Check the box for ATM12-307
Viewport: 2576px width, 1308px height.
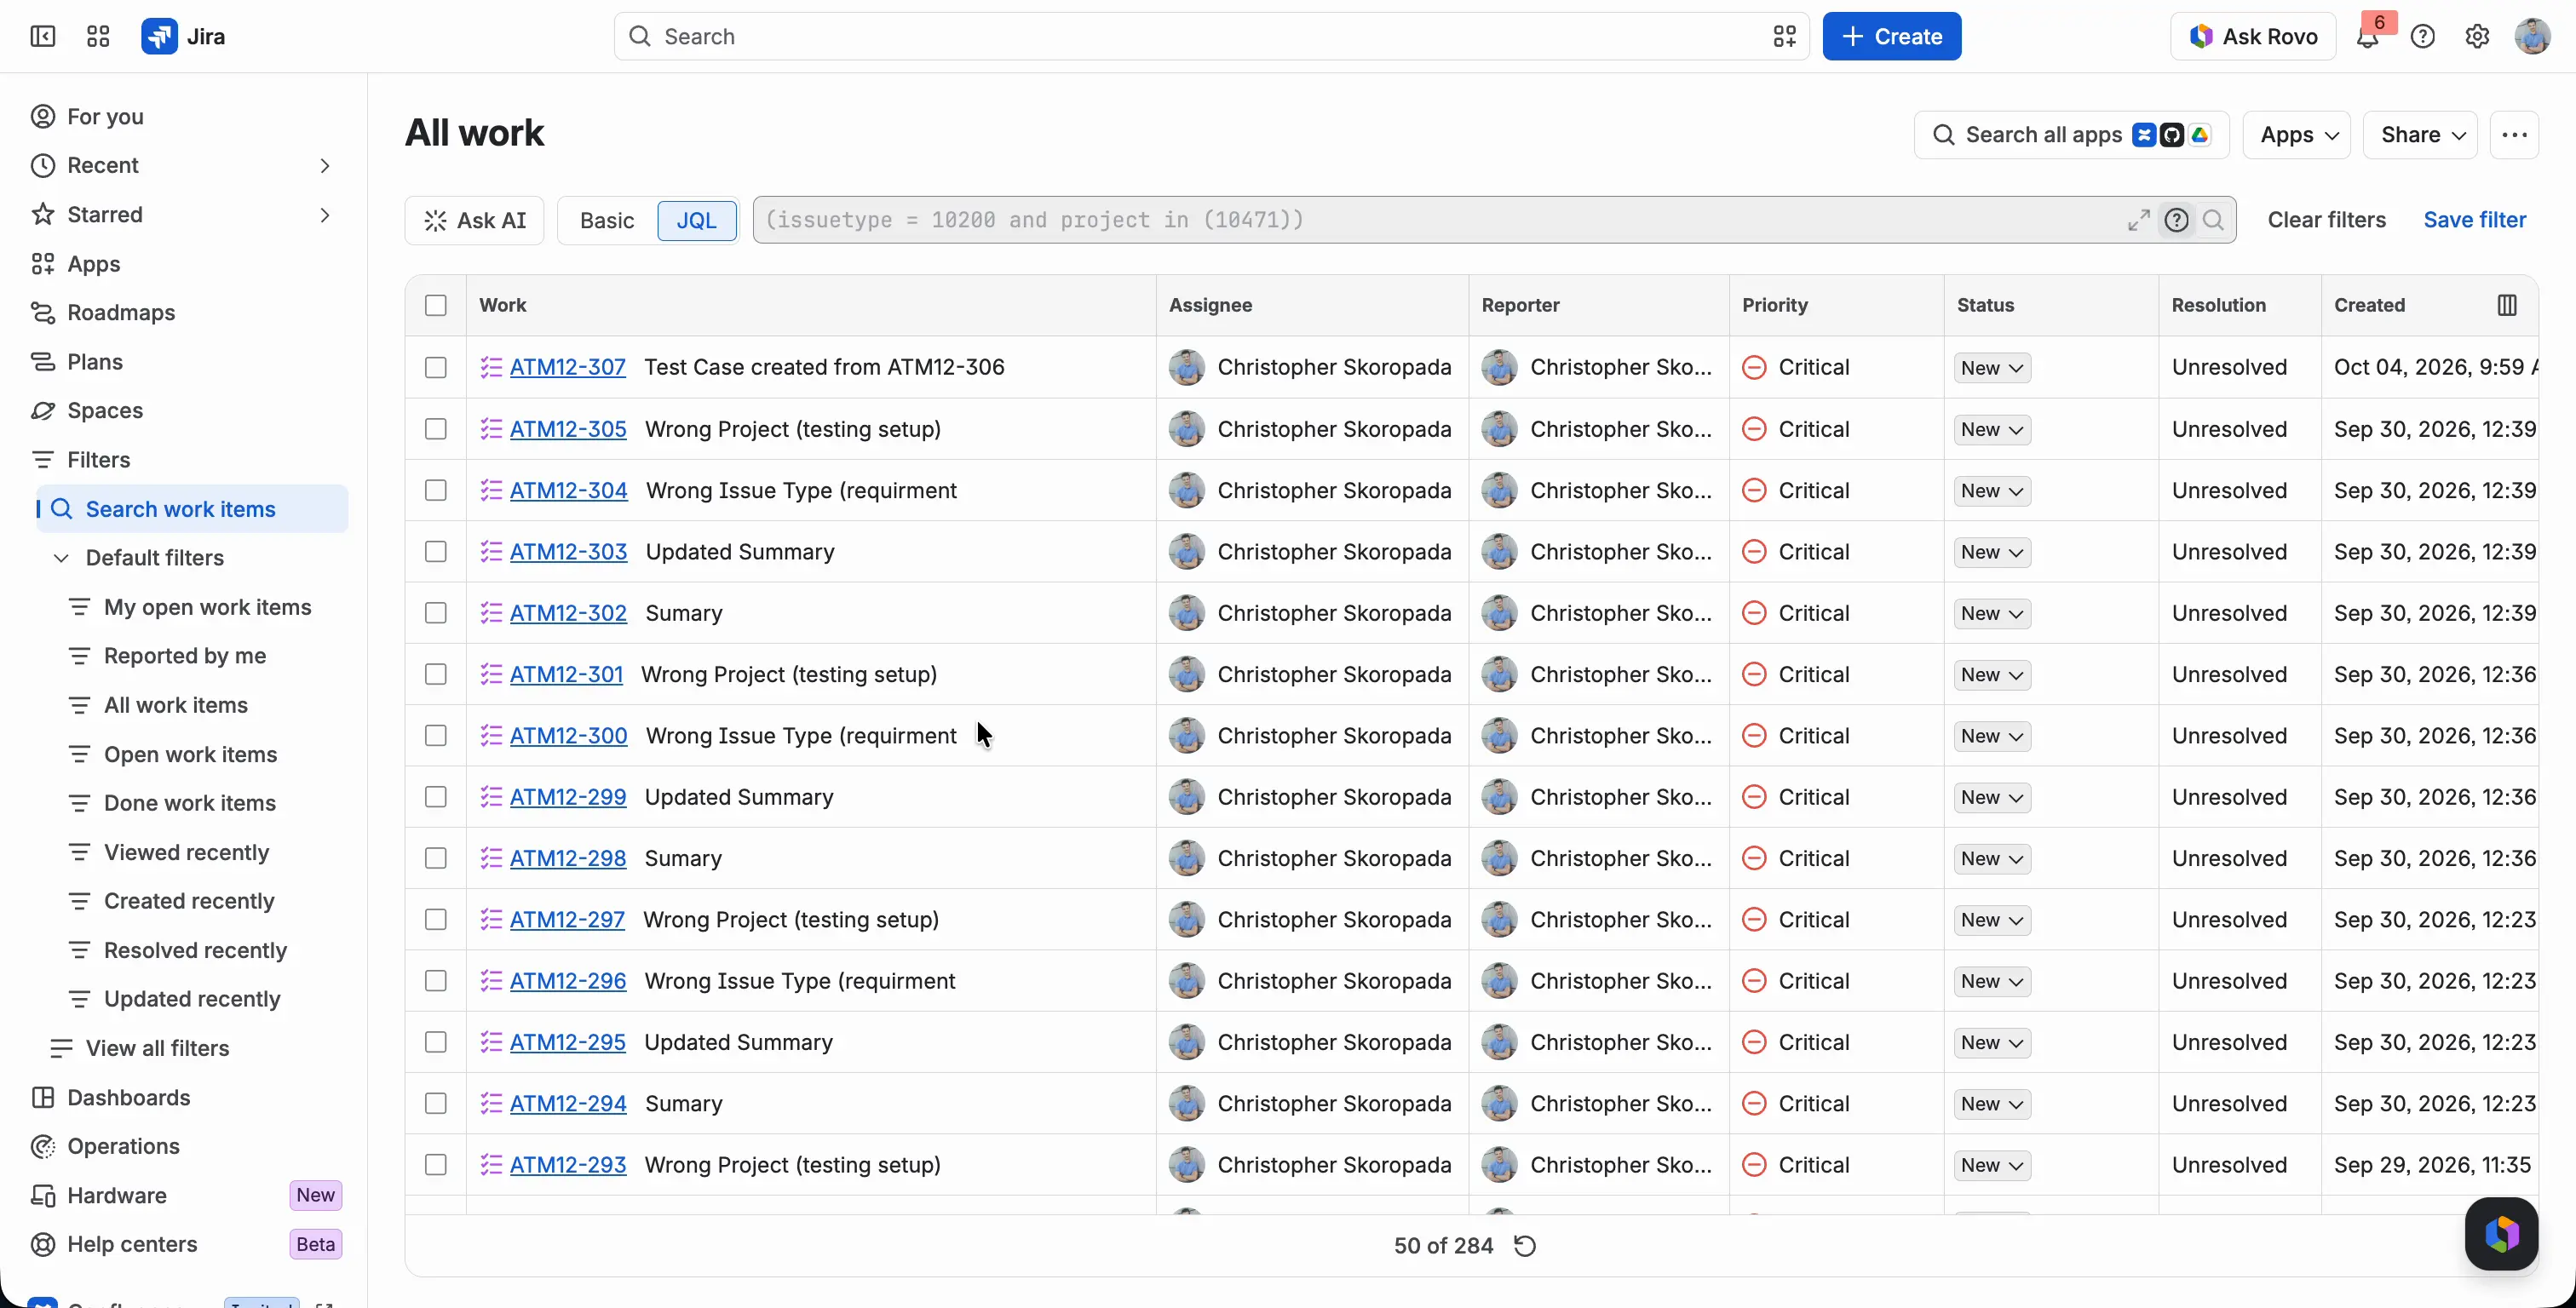[x=435, y=367]
